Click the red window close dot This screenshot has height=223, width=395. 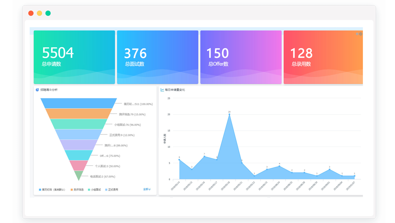31,13
